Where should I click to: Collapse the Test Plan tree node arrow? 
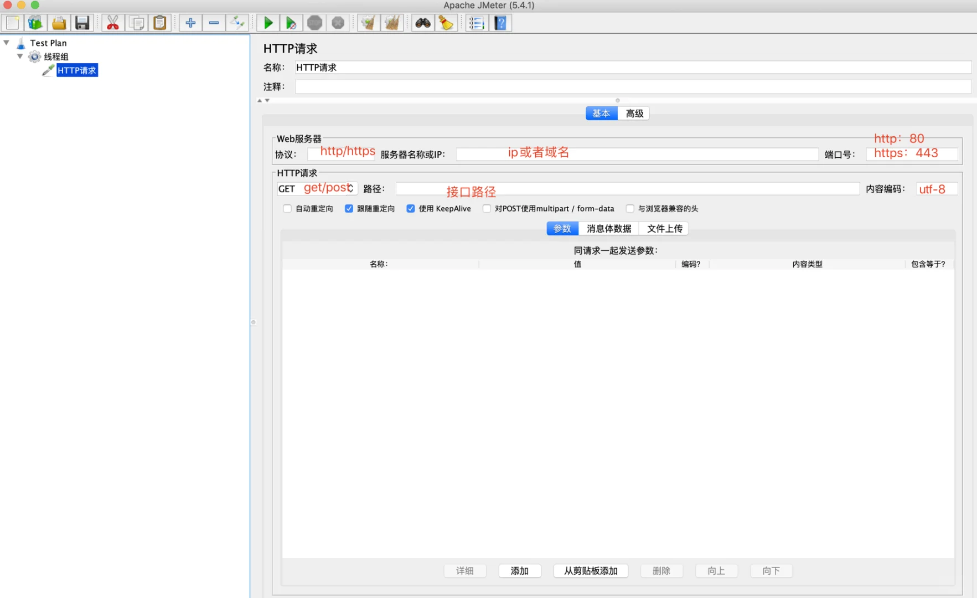tap(7, 43)
